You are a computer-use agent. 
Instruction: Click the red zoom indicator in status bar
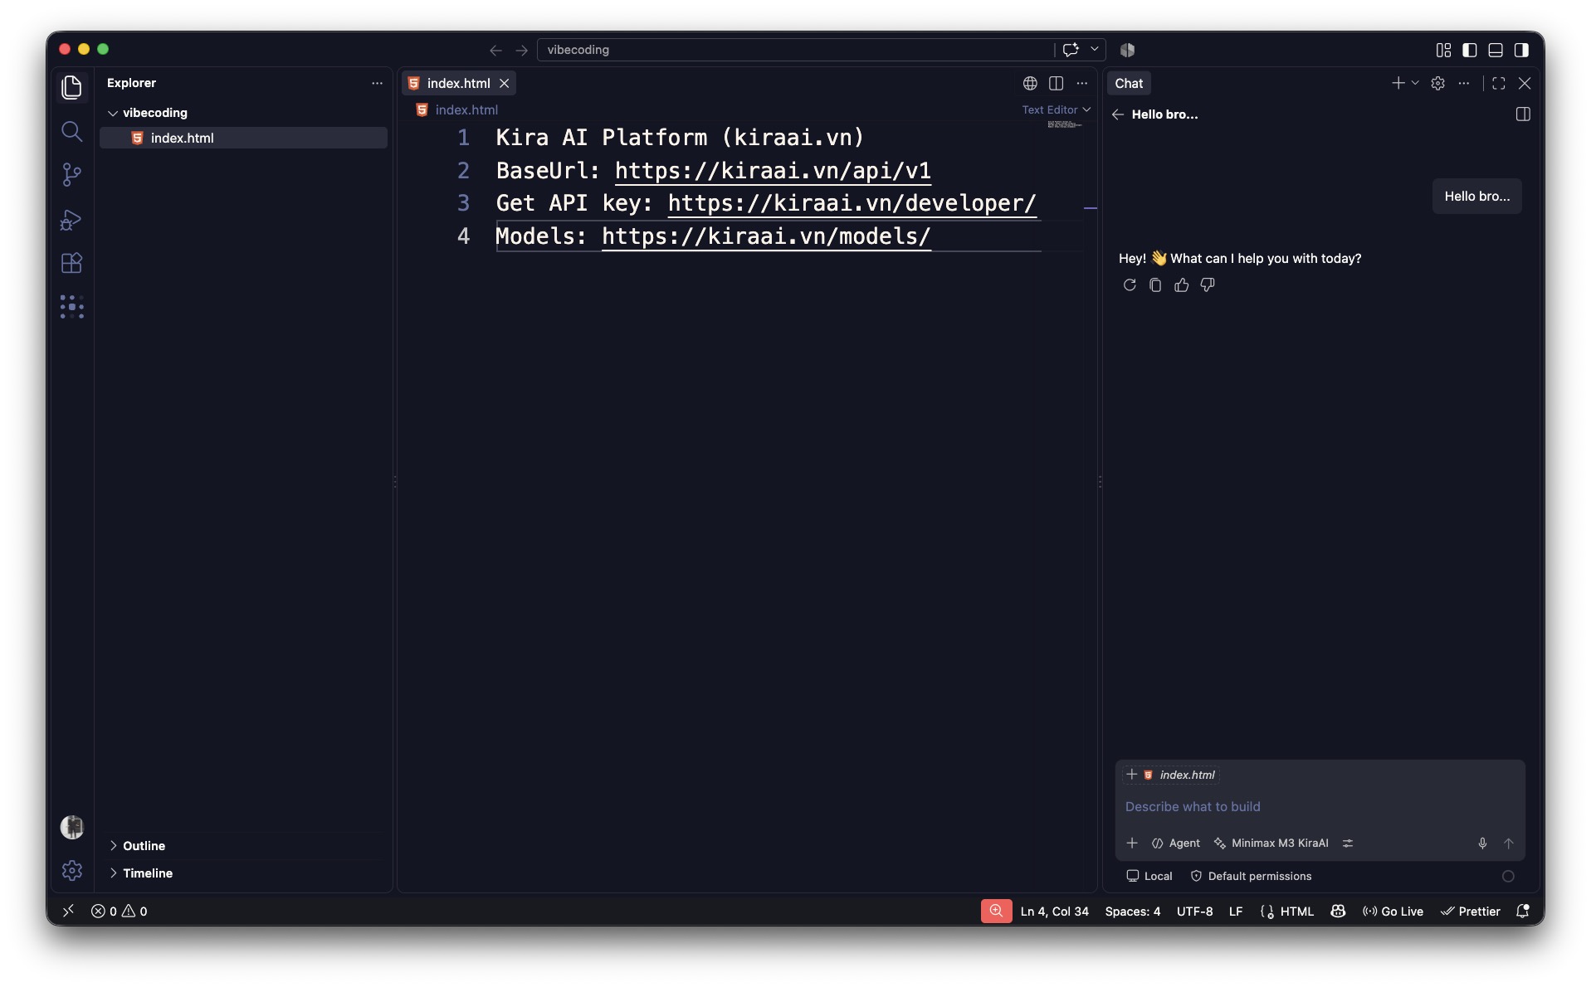(996, 911)
